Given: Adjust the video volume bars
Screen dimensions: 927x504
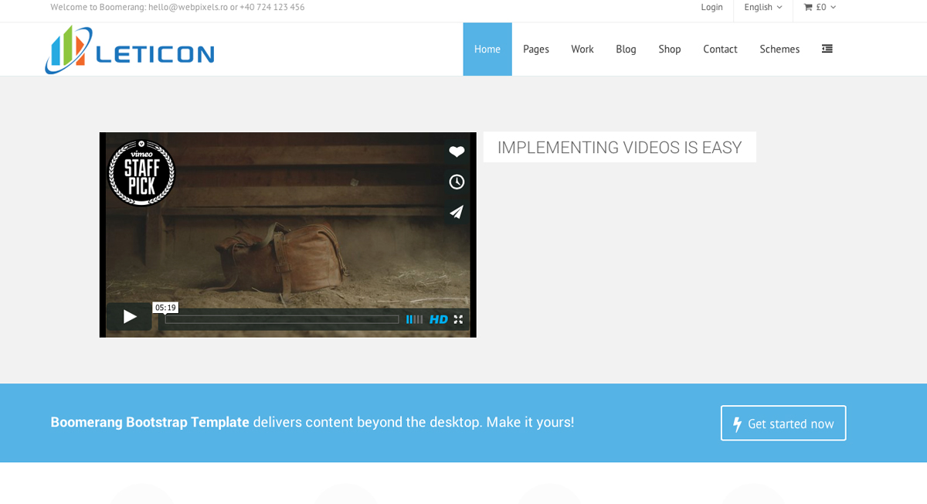Looking at the screenshot, I should (x=414, y=319).
